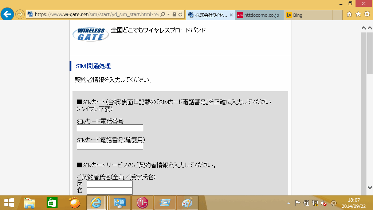Open browser Tools gear icon

(367, 14)
